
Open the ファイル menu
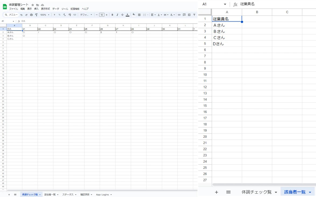tap(13, 9)
